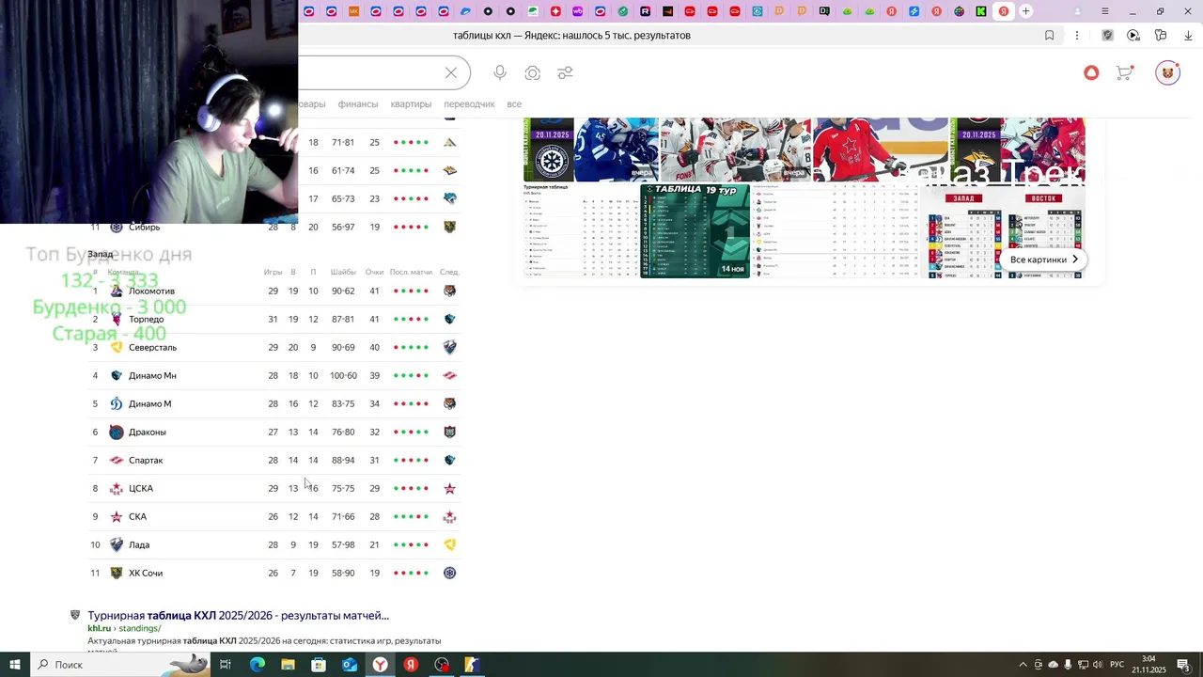This screenshot has height=677, width=1203.
Task: Open the Windows Start menu
Action: (x=15, y=665)
